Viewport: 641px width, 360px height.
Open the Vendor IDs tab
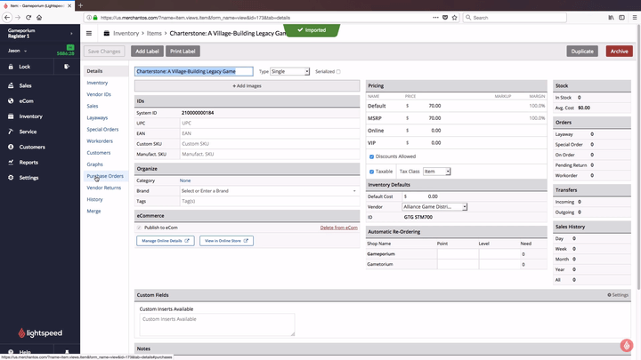tap(99, 94)
